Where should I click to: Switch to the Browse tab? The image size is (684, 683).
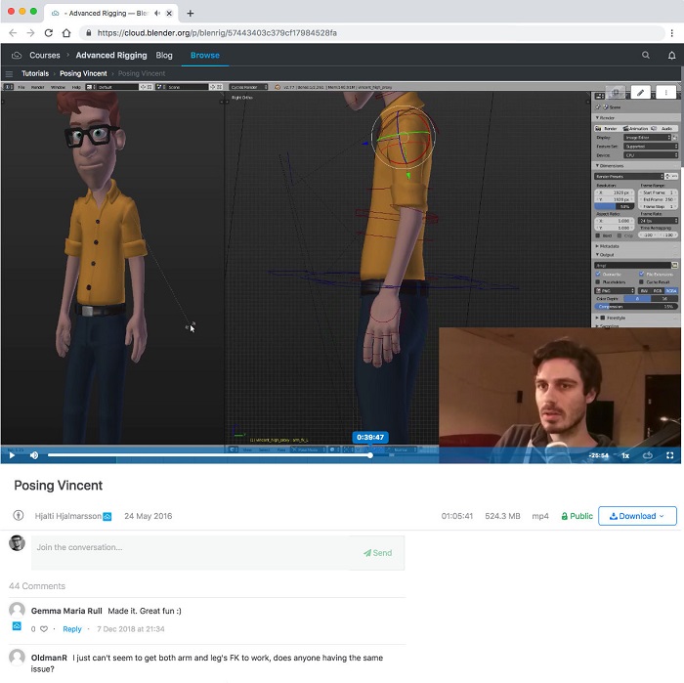click(205, 56)
